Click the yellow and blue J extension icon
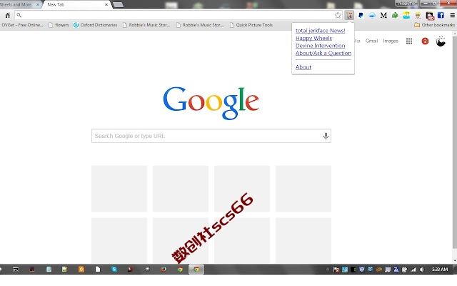This screenshot has width=457, height=286. [x=406, y=15]
